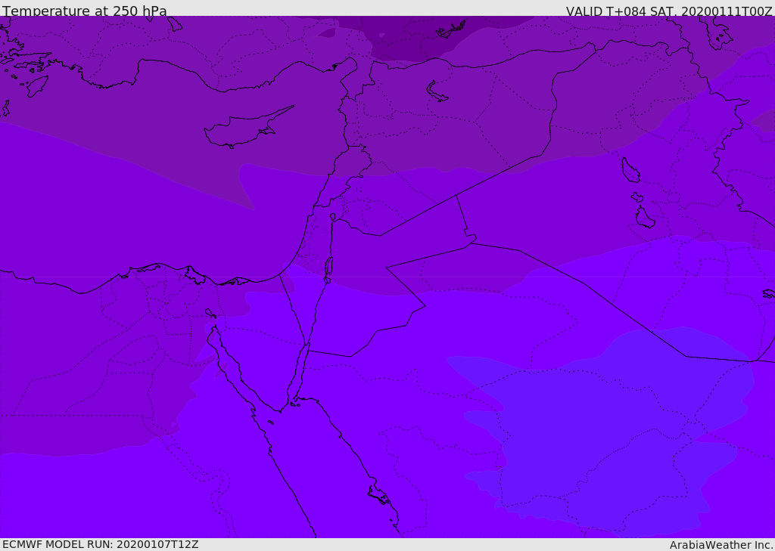
Task: Click the 'ArabiaWeather Inc' credit text
Action: coord(721,545)
